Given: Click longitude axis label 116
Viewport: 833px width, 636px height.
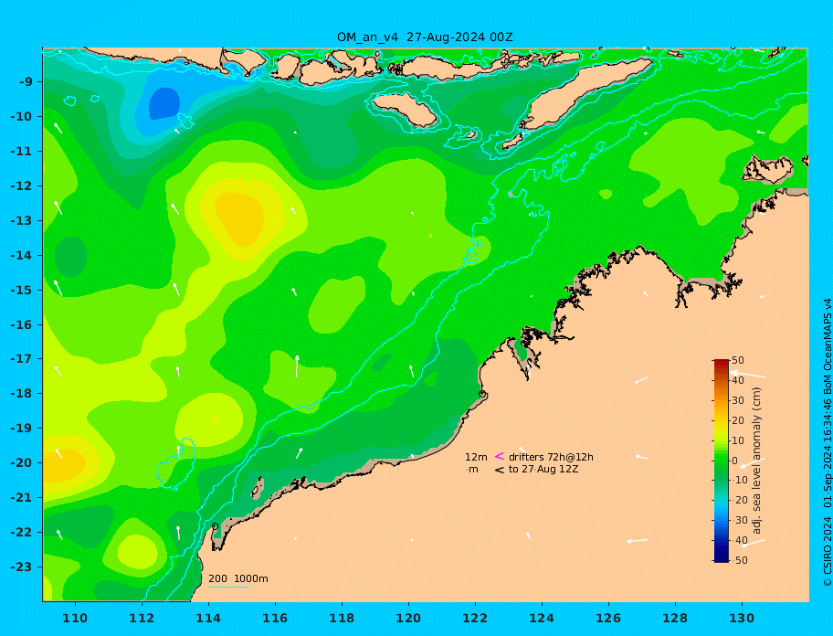Looking at the screenshot, I should (275, 618).
